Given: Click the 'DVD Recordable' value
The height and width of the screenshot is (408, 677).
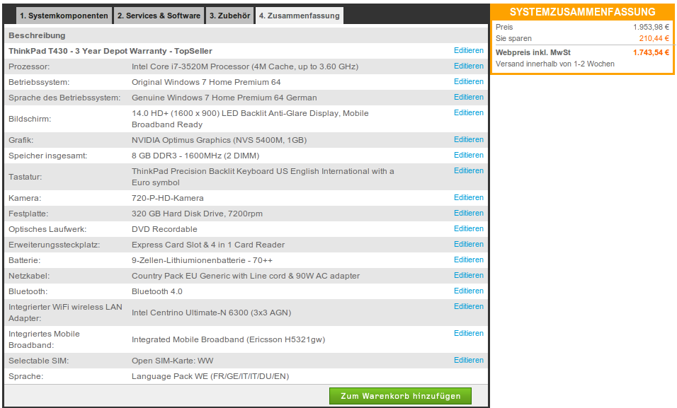Looking at the screenshot, I should point(164,229).
